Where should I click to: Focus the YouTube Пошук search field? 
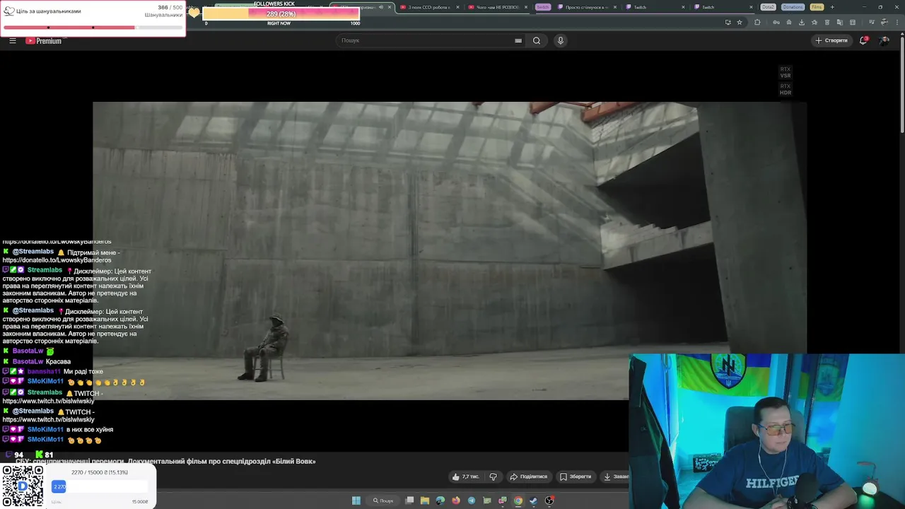pos(426,40)
